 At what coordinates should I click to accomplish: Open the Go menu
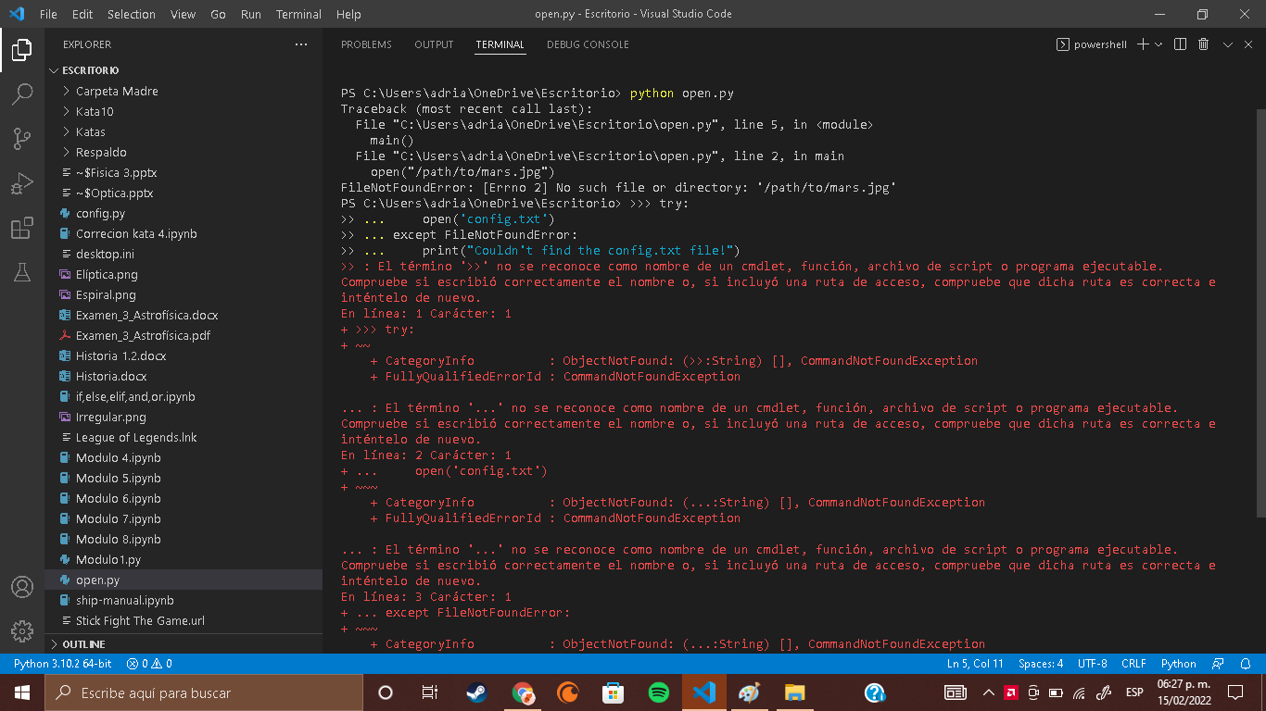point(218,14)
